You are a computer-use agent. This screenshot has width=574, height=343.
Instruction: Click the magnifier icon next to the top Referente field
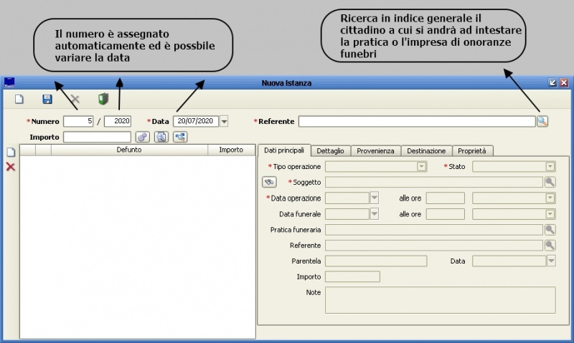pyautogui.click(x=542, y=121)
